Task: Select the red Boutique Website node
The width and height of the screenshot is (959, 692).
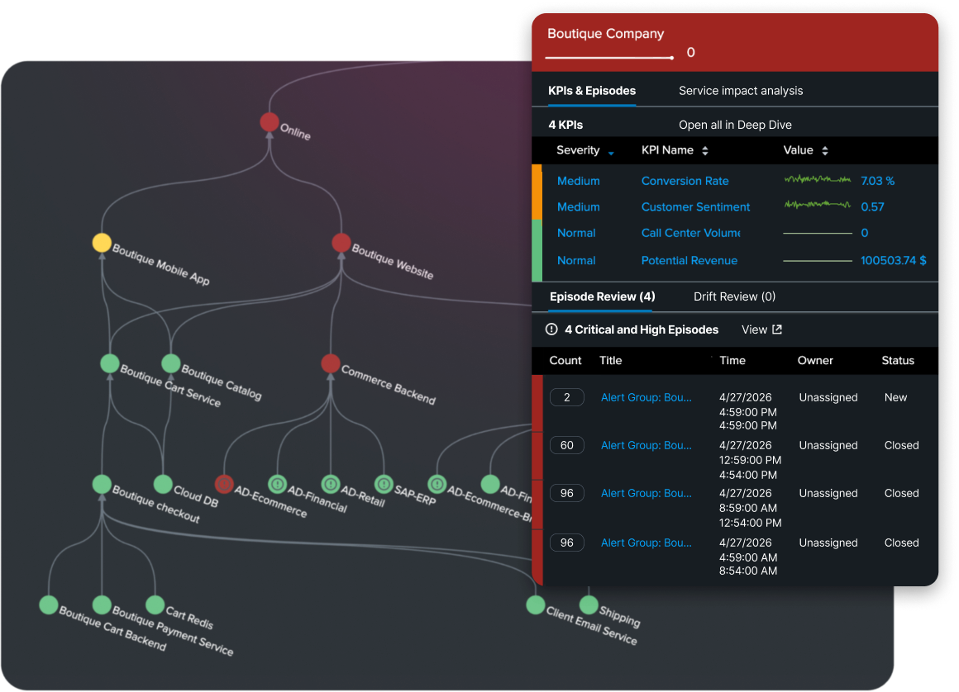Action: (341, 243)
